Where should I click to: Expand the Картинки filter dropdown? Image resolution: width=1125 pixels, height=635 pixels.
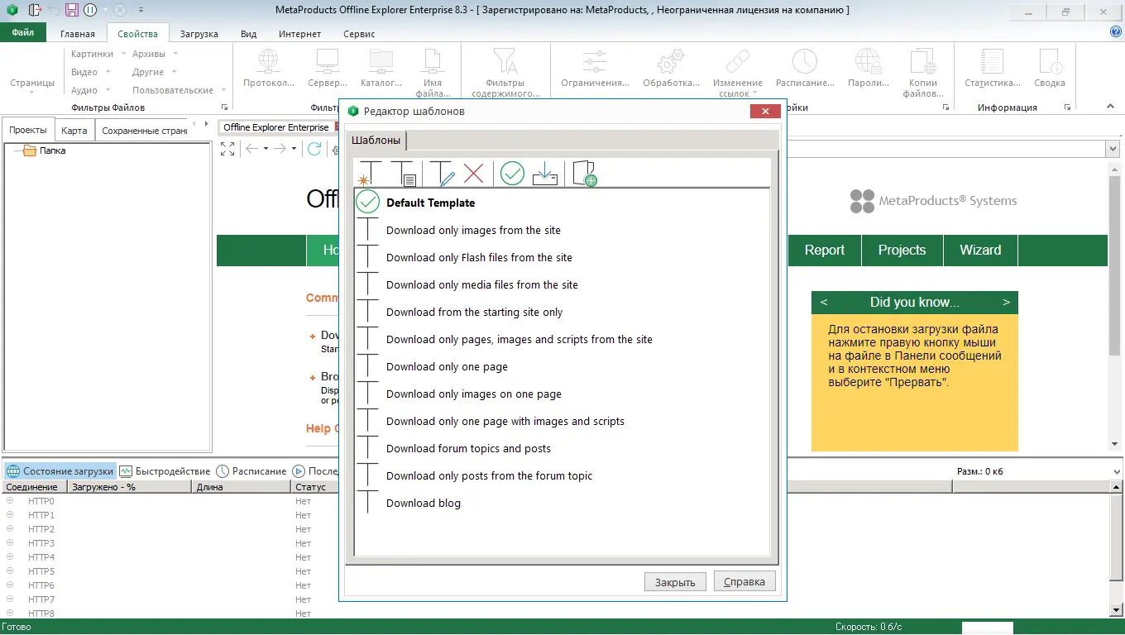click(x=123, y=55)
